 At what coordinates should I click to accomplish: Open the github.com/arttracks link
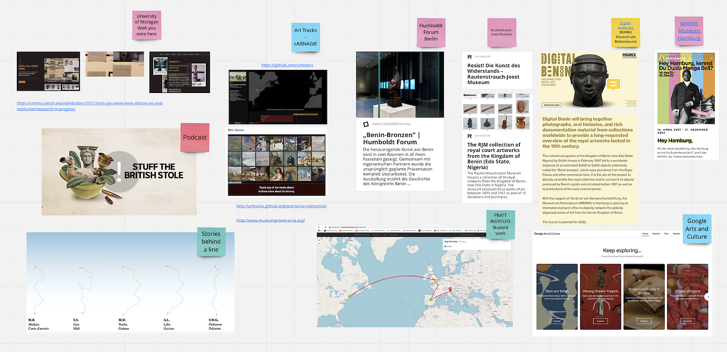287,65
